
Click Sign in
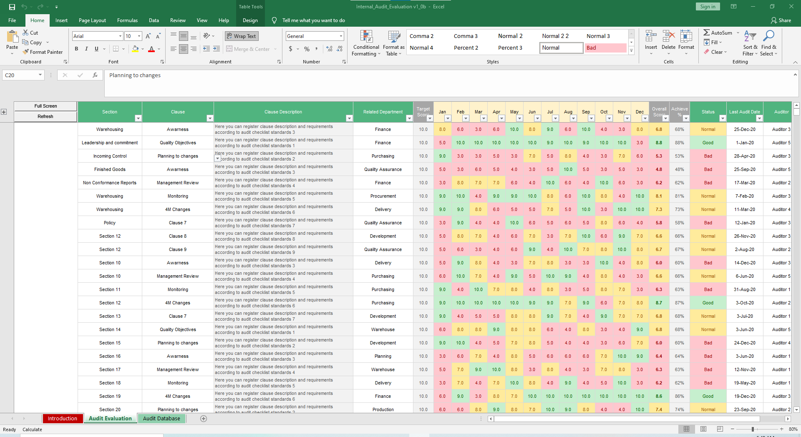click(x=707, y=6)
